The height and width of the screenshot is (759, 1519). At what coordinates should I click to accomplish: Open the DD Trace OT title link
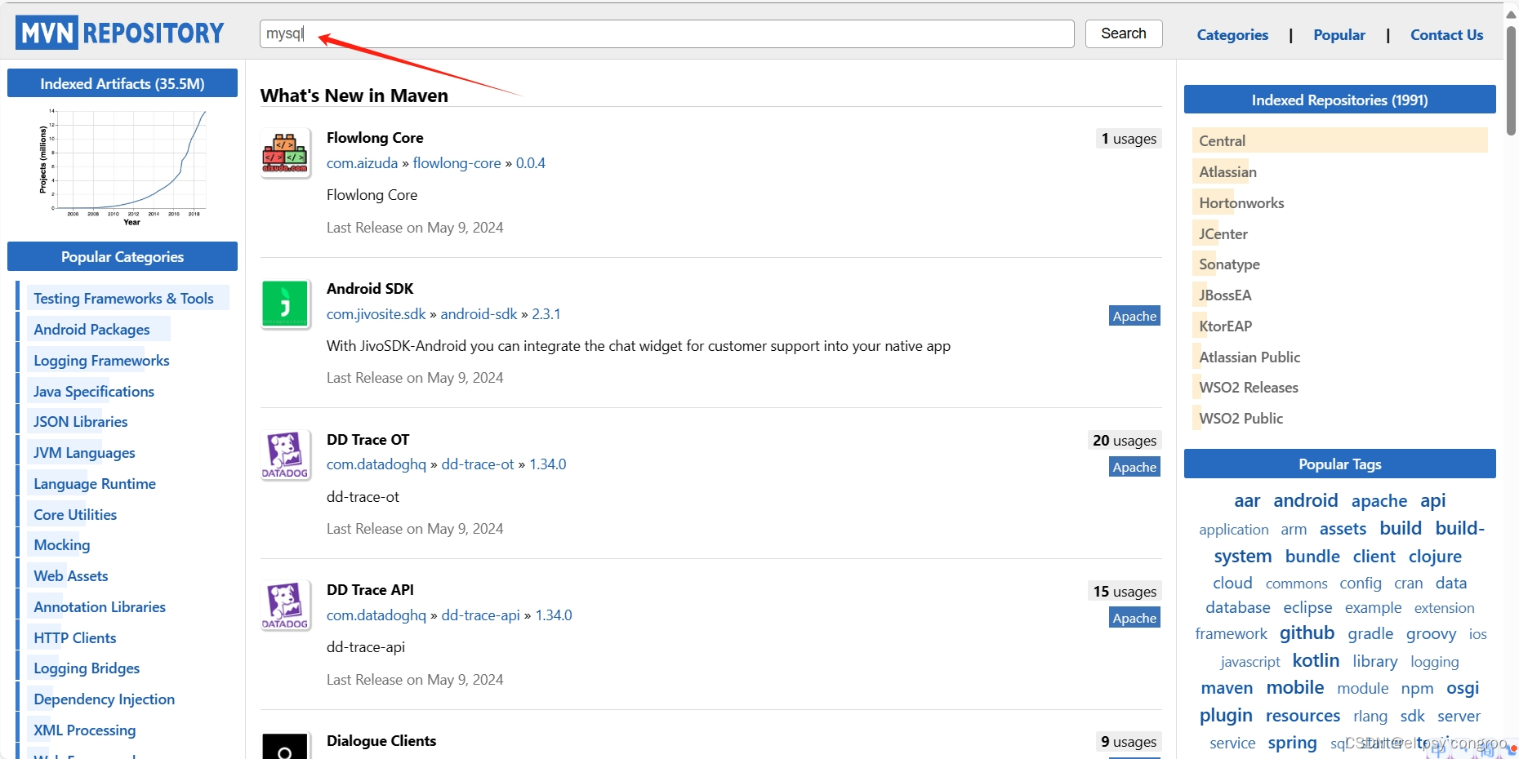(367, 440)
